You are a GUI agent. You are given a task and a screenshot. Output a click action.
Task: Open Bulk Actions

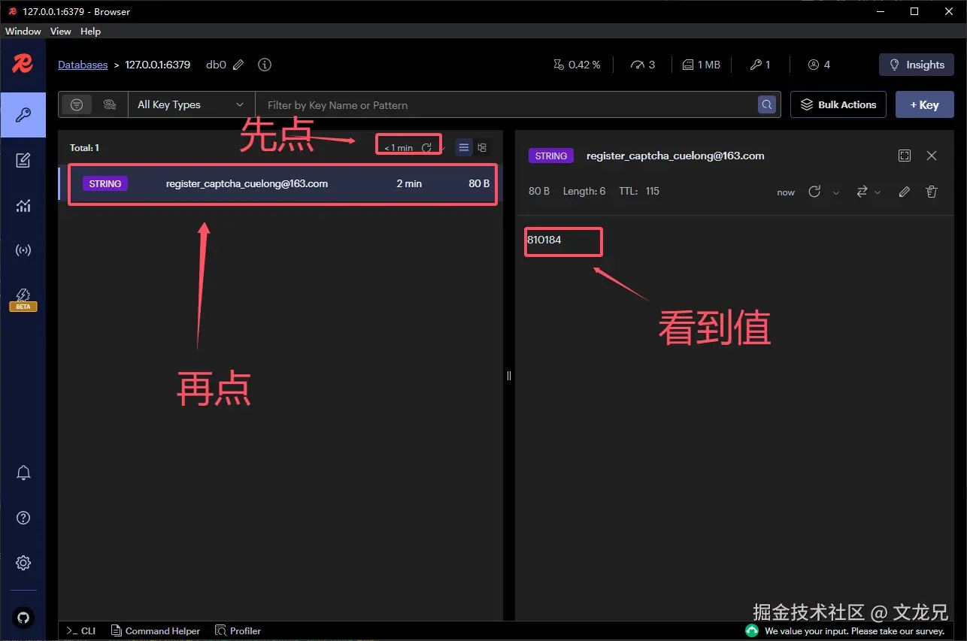(838, 104)
